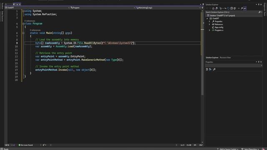
Task: Click the code cleanup broom icon
Action: 44,145
